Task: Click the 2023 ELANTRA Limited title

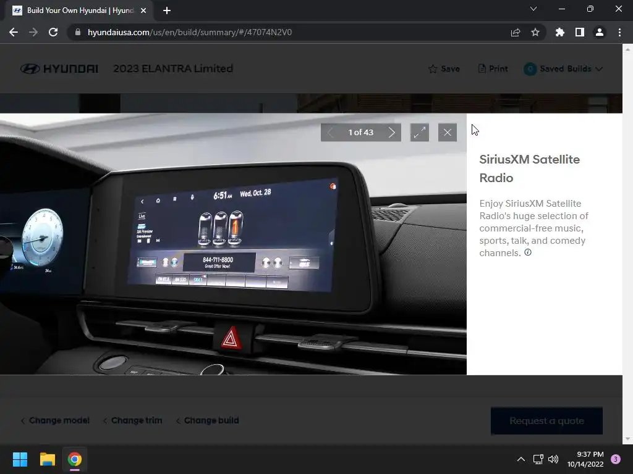Action: point(173,69)
